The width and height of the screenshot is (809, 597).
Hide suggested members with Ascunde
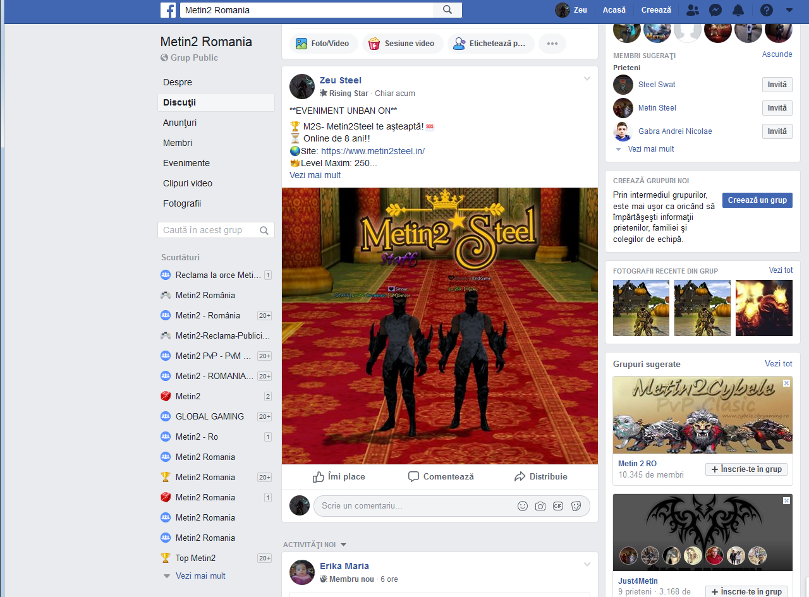[x=777, y=54]
